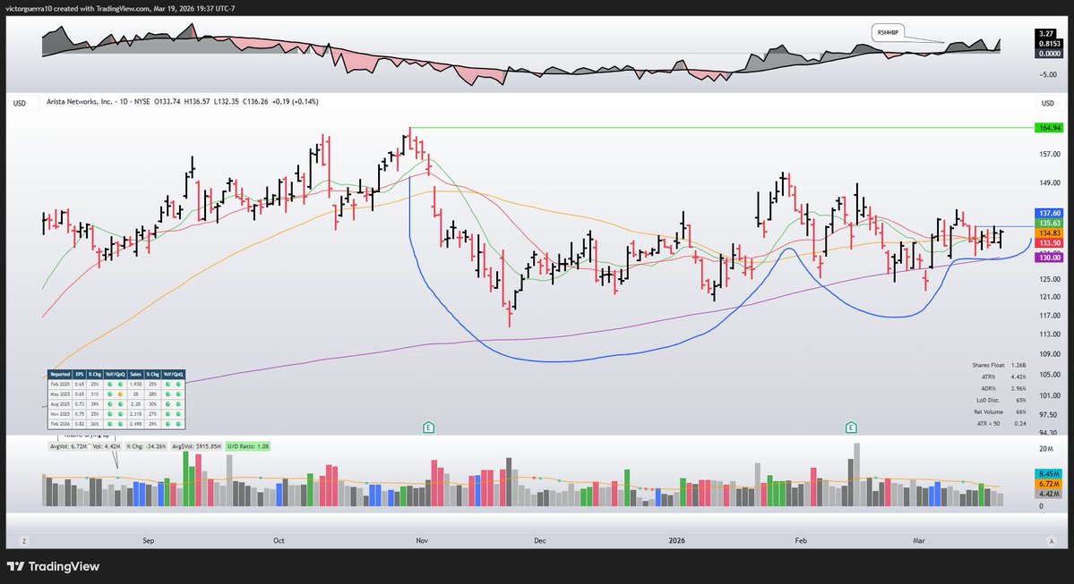This screenshot has height=584, width=1074.
Task: Click the 'AvgVol: 6.72M' label
Action: point(68,446)
